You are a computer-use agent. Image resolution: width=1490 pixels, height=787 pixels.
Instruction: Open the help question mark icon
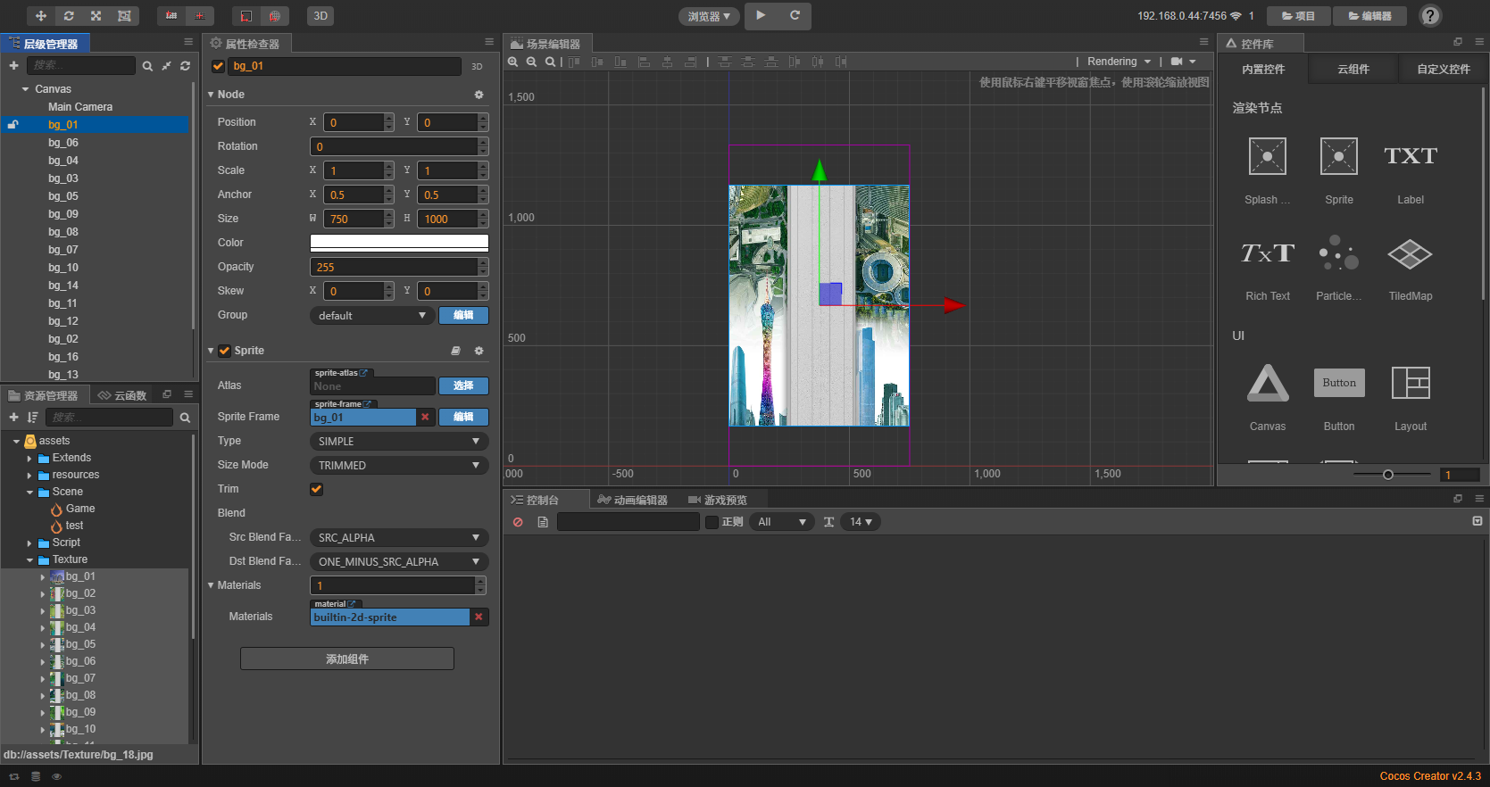[1429, 16]
